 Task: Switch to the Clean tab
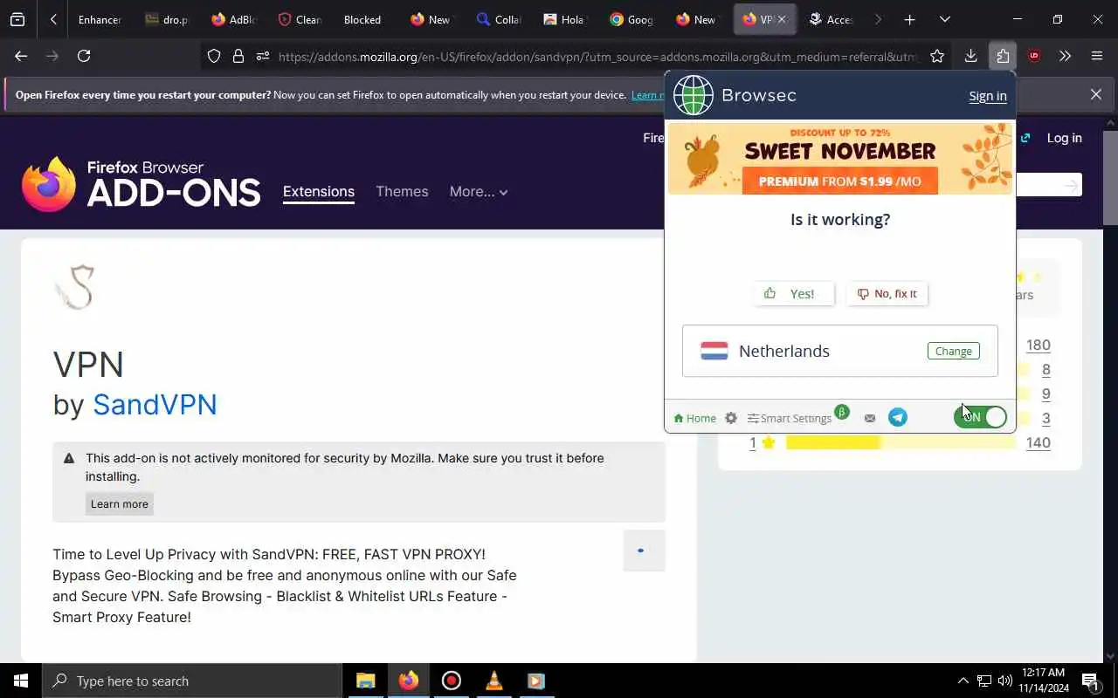point(300,19)
